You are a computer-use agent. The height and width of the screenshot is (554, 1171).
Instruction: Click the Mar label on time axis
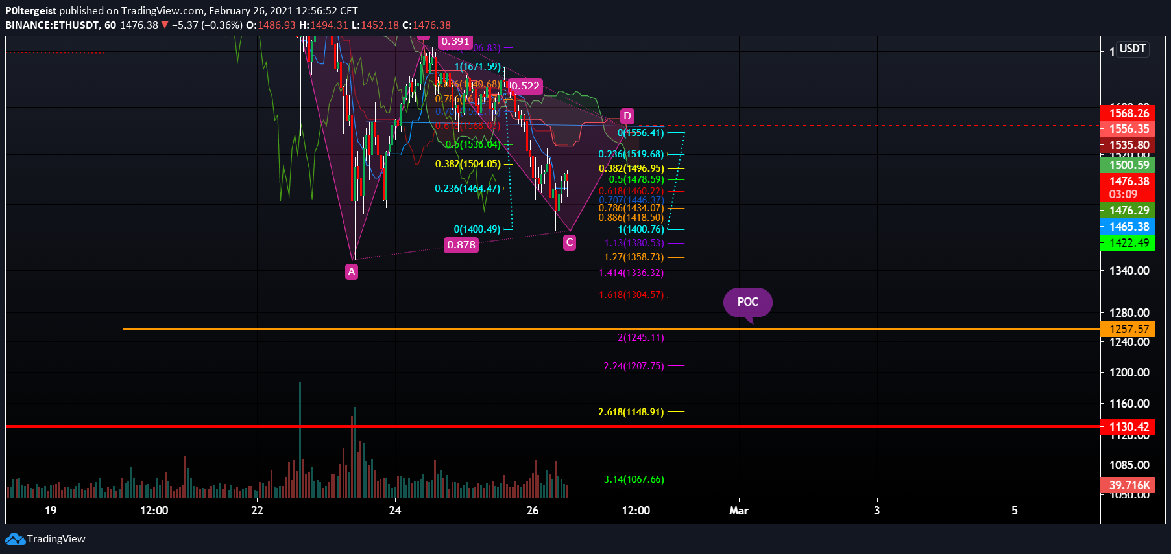tap(739, 511)
